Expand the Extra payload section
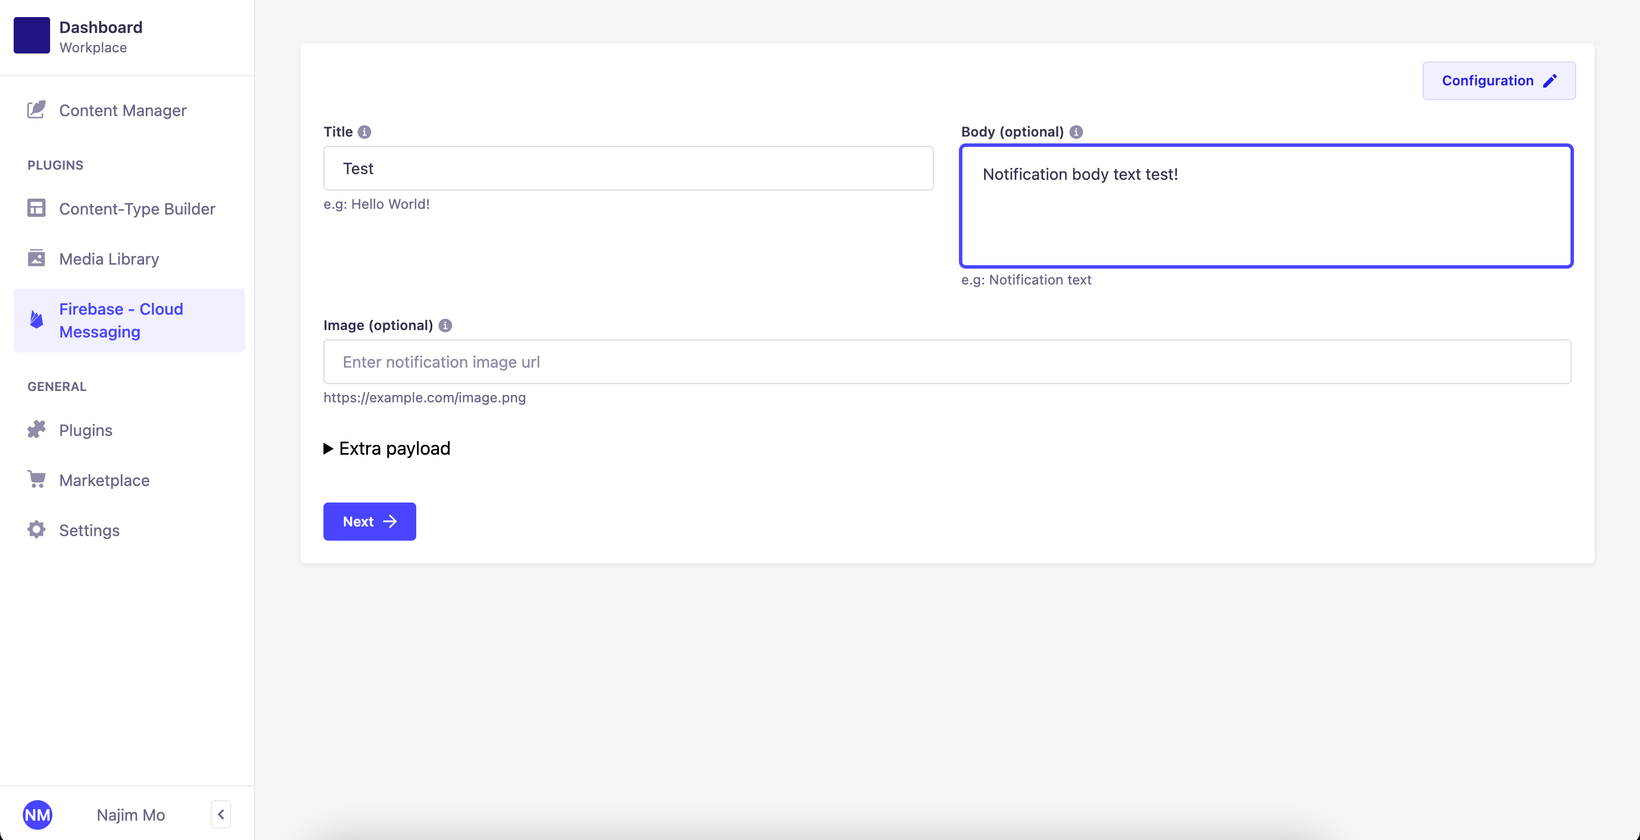The width and height of the screenshot is (1640, 840). tap(387, 448)
